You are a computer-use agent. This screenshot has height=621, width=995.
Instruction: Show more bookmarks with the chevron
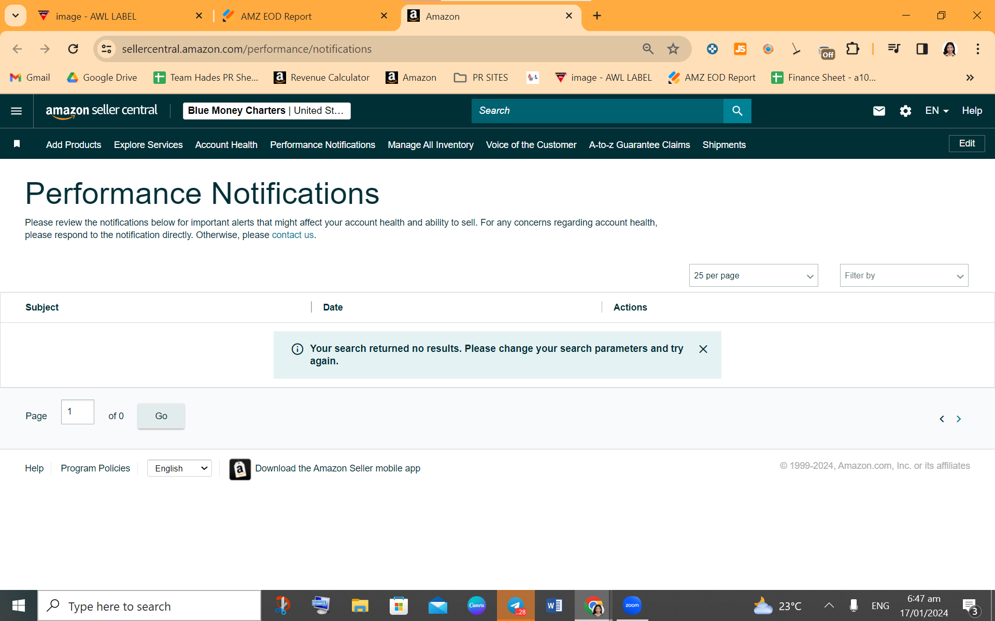(x=970, y=78)
